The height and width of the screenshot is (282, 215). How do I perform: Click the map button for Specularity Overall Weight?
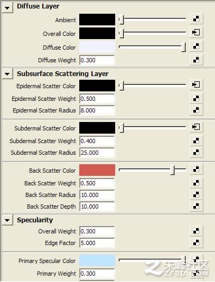point(196,231)
